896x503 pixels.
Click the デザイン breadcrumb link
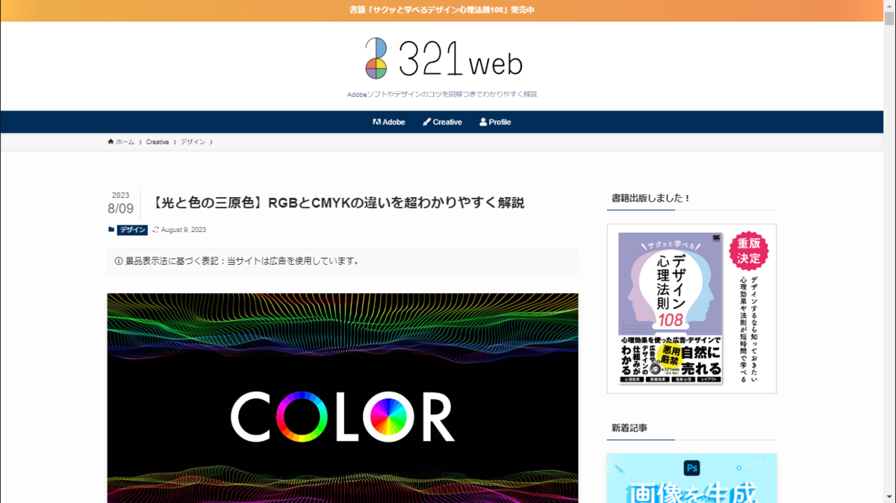(x=193, y=142)
